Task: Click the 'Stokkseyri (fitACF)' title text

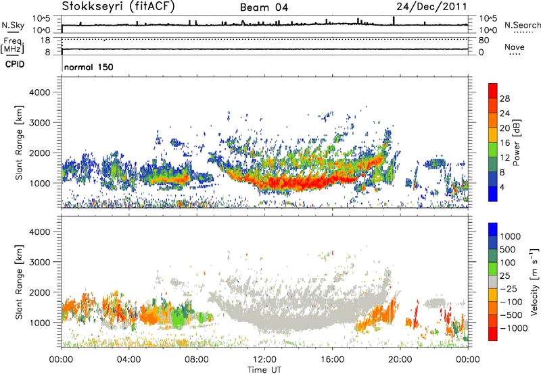Action: [118, 7]
